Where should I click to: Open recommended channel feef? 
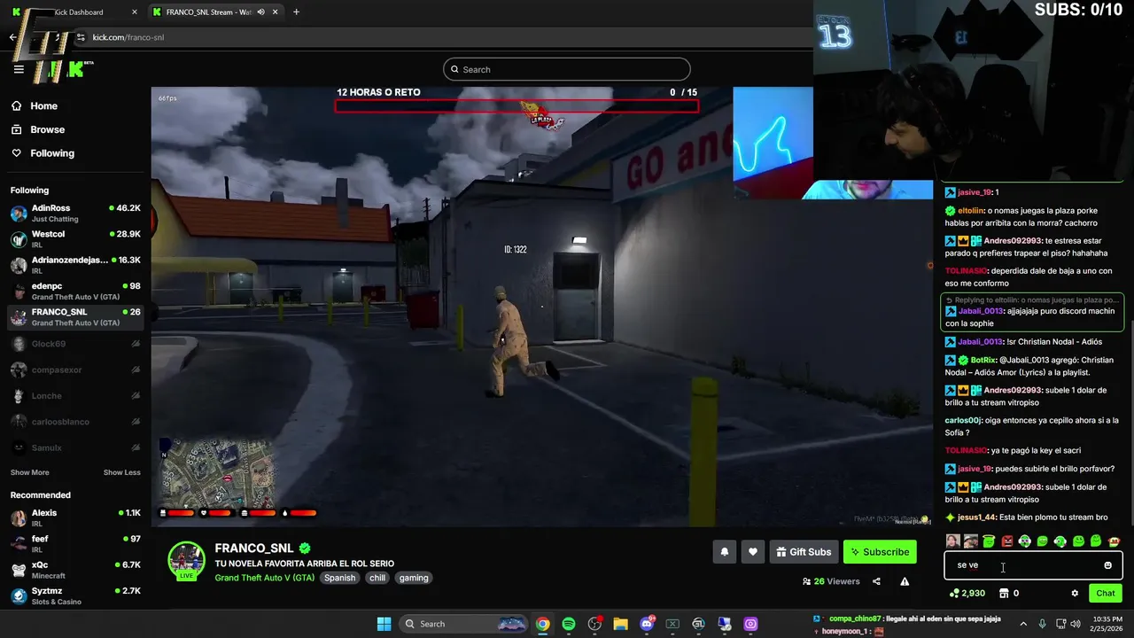tap(75, 543)
